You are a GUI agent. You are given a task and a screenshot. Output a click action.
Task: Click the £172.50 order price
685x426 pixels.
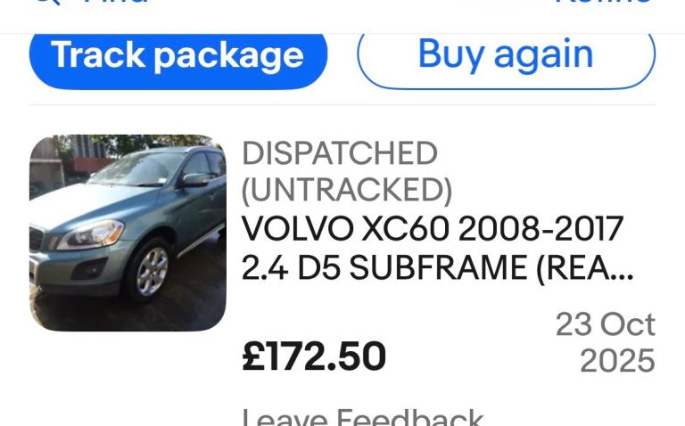(x=314, y=356)
